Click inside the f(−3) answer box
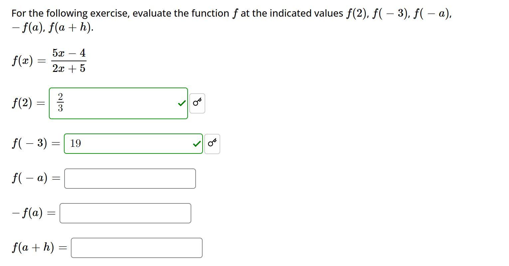This screenshot has height=266, width=509. (133, 143)
